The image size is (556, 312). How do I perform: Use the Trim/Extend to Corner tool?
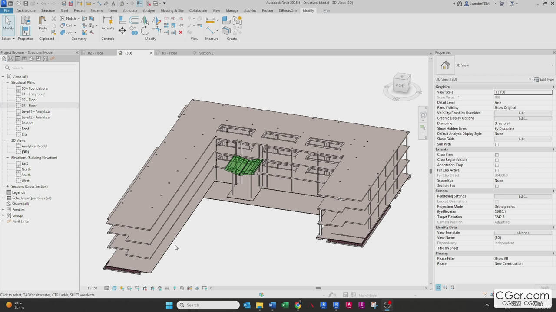156,31
